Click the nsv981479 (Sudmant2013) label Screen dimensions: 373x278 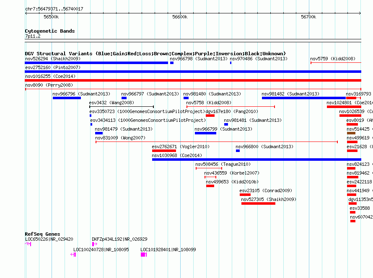(x=124, y=129)
